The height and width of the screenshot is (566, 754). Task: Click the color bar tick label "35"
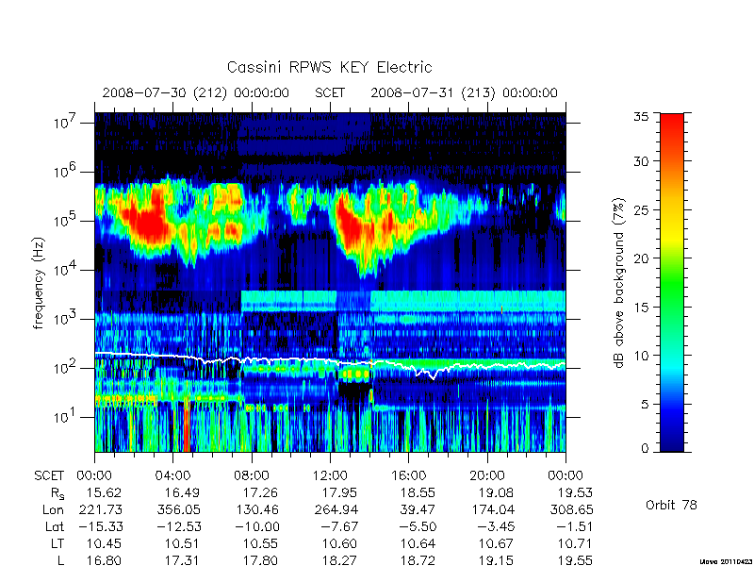pyautogui.click(x=641, y=117)
